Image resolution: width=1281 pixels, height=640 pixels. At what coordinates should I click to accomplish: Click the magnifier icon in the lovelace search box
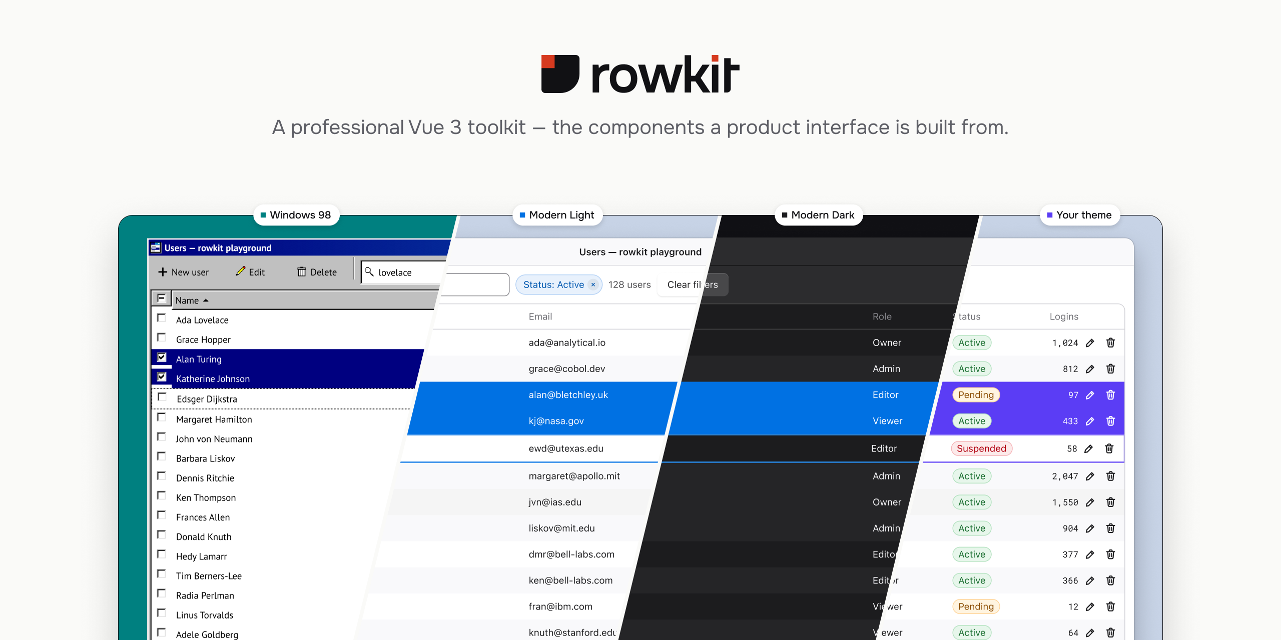click(x=369, y=271)
